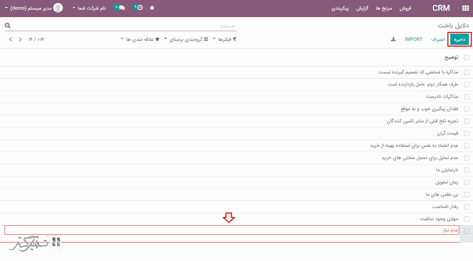Image resolution: width=473 pixels, height=261 pixels.
Task: Click the export download icon
Action: point(393,39)
